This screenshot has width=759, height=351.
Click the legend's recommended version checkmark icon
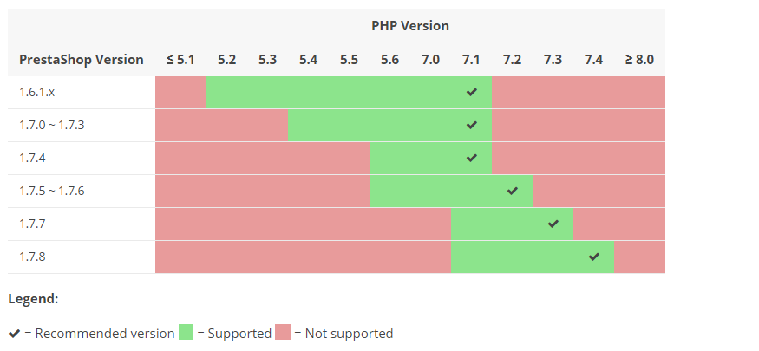click(x=15, y=333)
